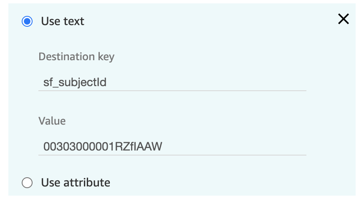The image size is (359, 199).
Task: Close the attribute panel with the X icon
Action: [344, 19]
